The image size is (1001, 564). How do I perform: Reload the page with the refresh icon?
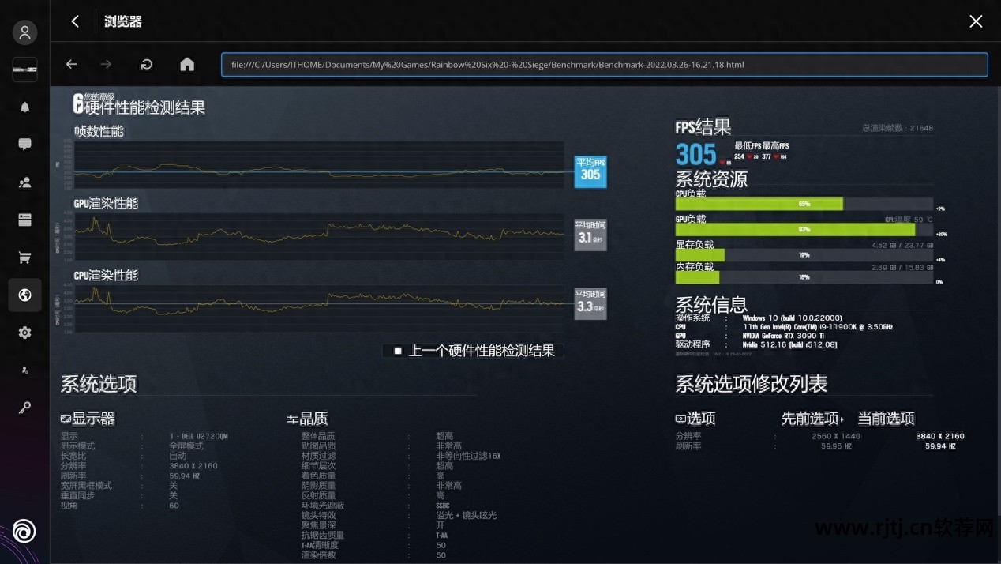146,64
